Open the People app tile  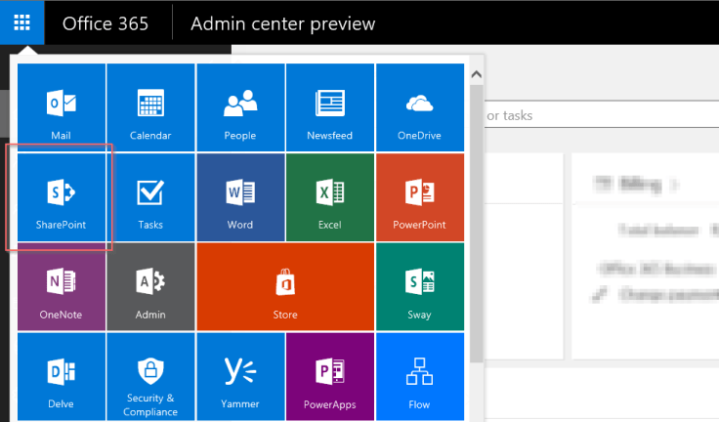click(x=240, y=107)
